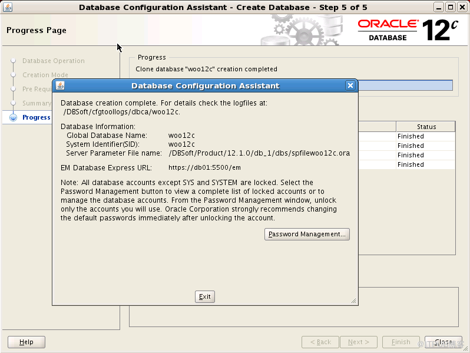Click the creation progress bar

(405, 85)
